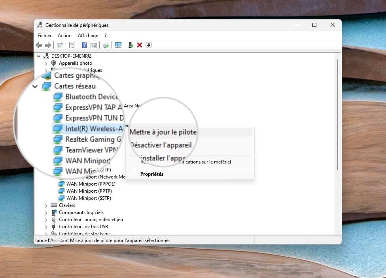Click adapter icon of WAN Miniport (PPTP)
Viewport: 386px width, 278px height.
[x=61, y=191]
